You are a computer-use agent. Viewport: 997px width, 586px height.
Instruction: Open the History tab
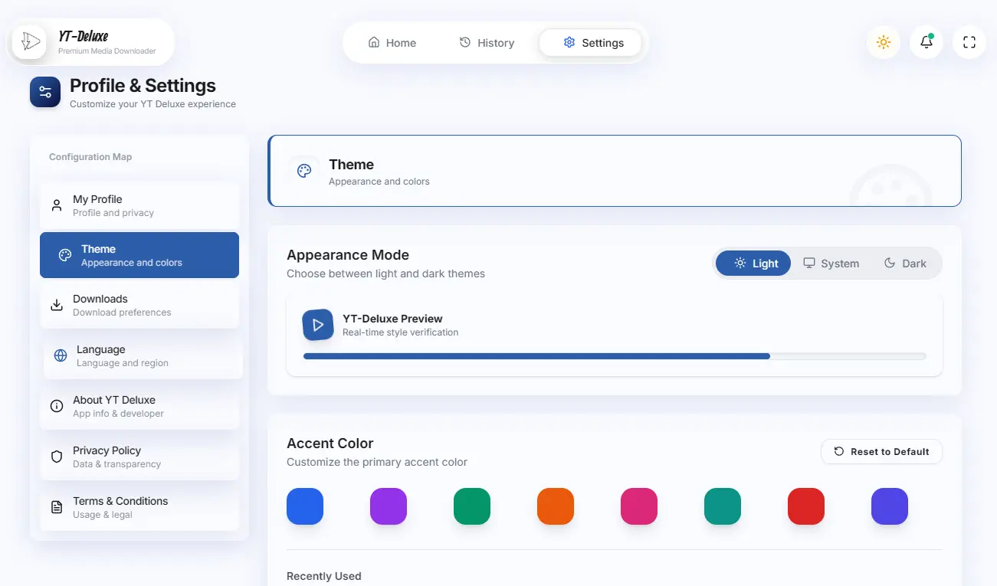[487, 43]
